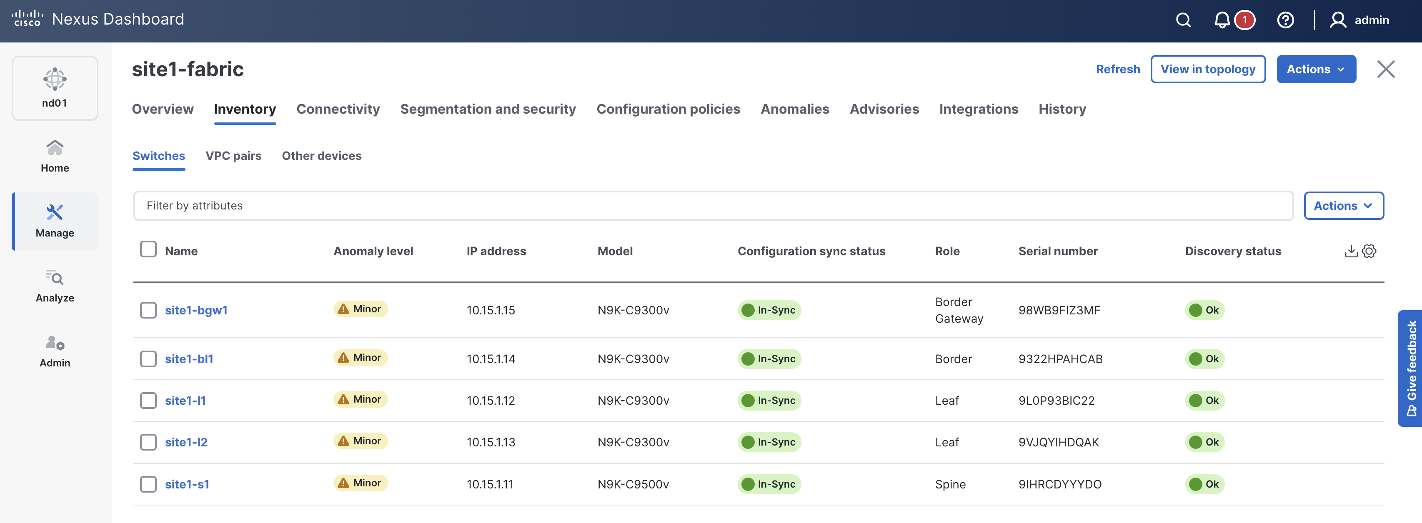Open the Analyze section icon
This screenshot has height=523, width=1422.
[x=55, y=286]
